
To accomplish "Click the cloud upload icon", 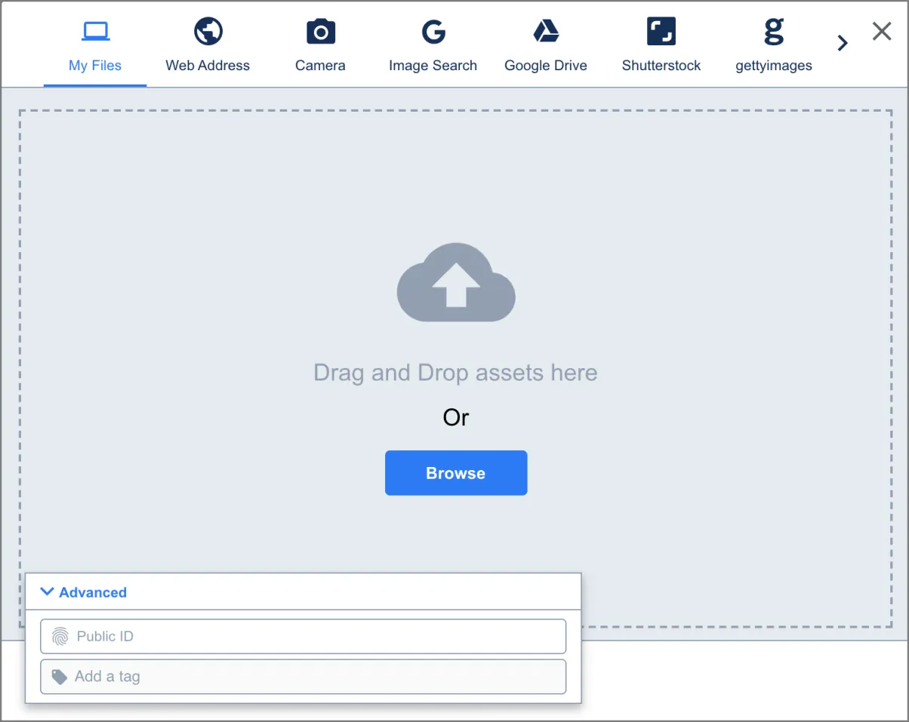I will (455, 281).
